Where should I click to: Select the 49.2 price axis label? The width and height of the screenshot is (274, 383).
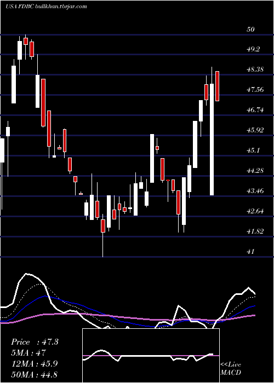click(253, 49)
